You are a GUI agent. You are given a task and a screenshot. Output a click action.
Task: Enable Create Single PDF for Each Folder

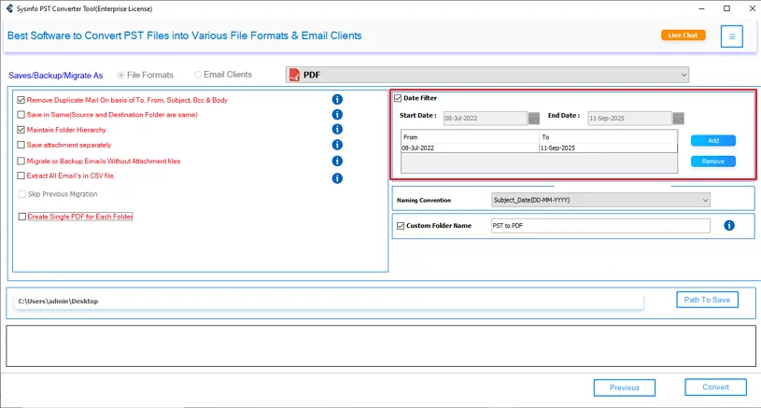tap(21, 217)
